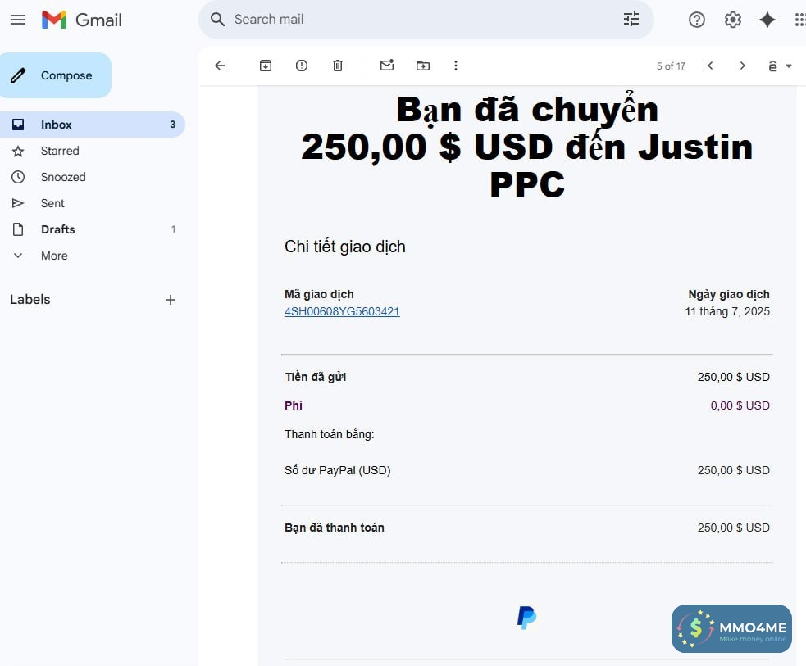806x666 pixels.
Task: Open the input tools dropdown arrow
Action: click(x=789, y=66)
